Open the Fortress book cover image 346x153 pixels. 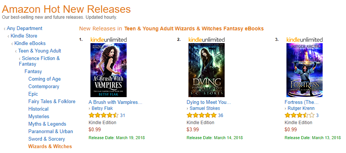click(x=305, y=70)
